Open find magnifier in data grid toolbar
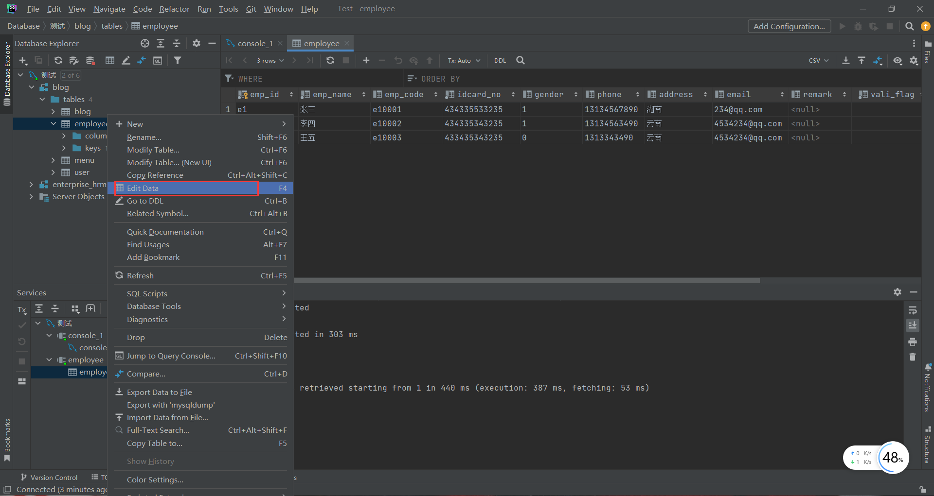The image size is (934, 496). tap(521, 60)
